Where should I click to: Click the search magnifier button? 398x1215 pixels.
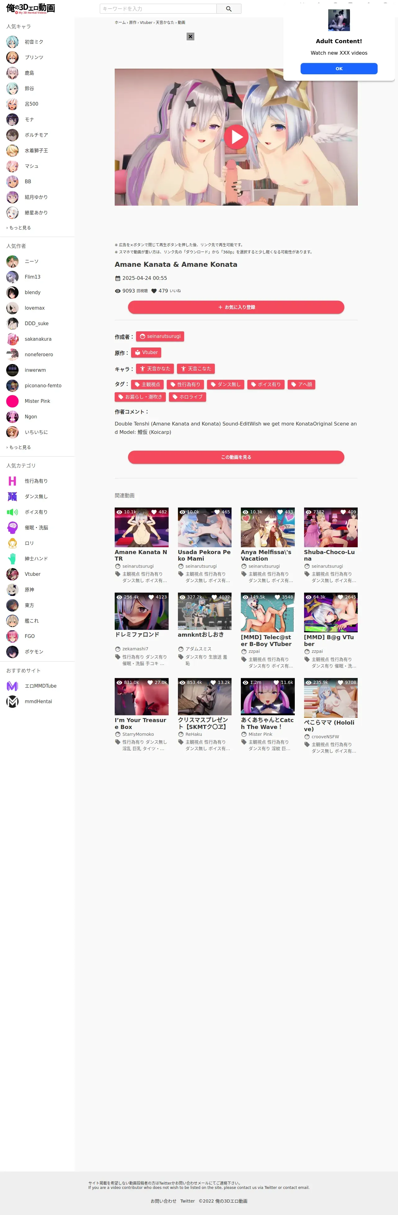click(228, 9)
